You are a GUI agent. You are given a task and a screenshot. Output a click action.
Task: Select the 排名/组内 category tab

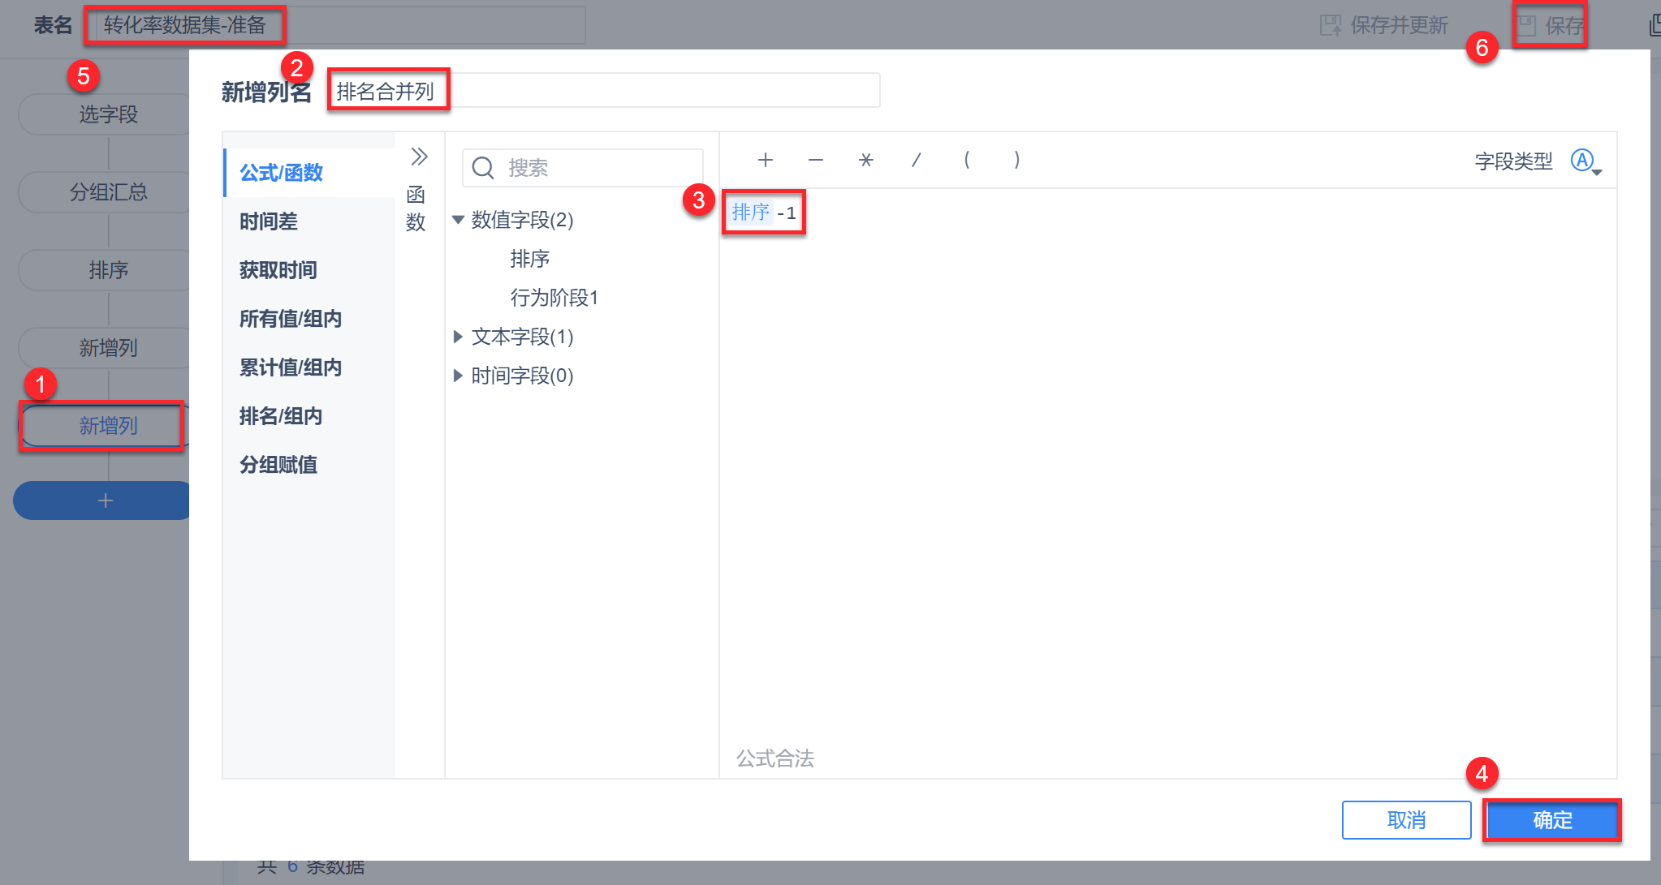281,416
